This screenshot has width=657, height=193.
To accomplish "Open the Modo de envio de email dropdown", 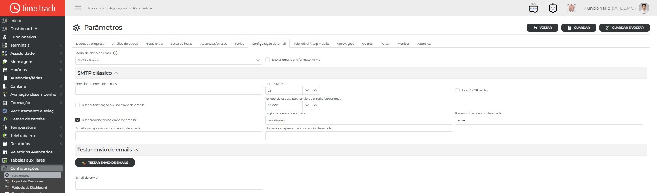I will tap(169, 60).
